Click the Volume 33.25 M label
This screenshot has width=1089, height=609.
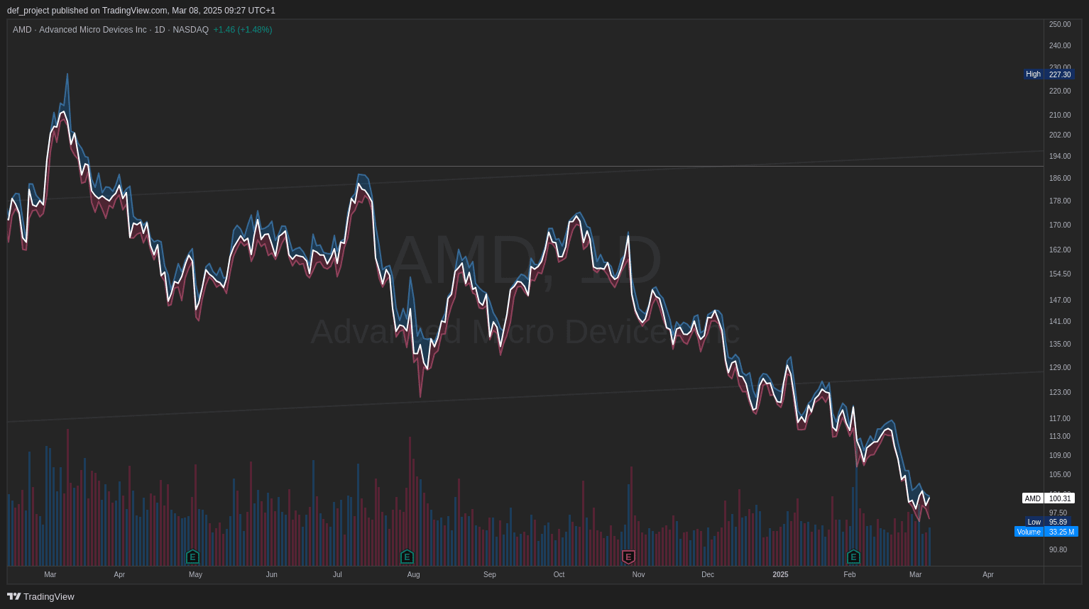[1046, 532]
